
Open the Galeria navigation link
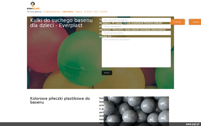tap(79, 12)
